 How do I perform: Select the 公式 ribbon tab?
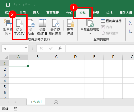[69, 13]
